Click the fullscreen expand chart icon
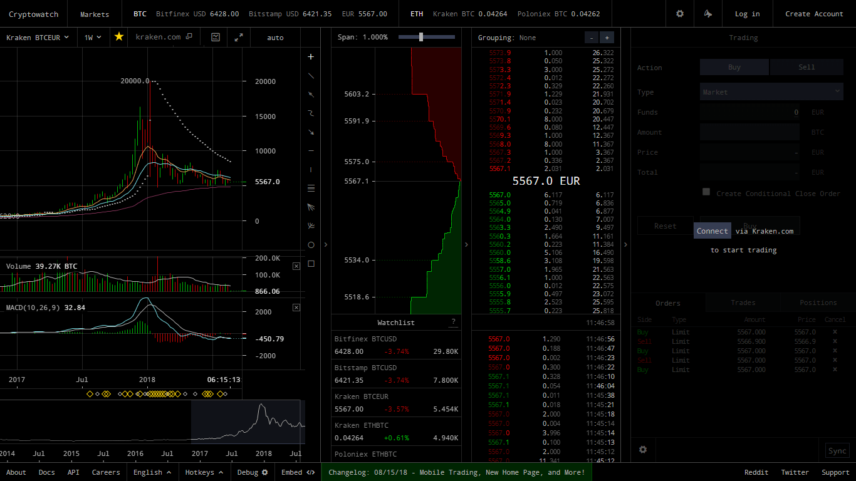This screenshot has height=481, width=856. pos(239,37)
